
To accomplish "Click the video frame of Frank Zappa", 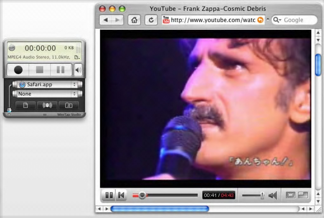I will [x=206, y=109].
